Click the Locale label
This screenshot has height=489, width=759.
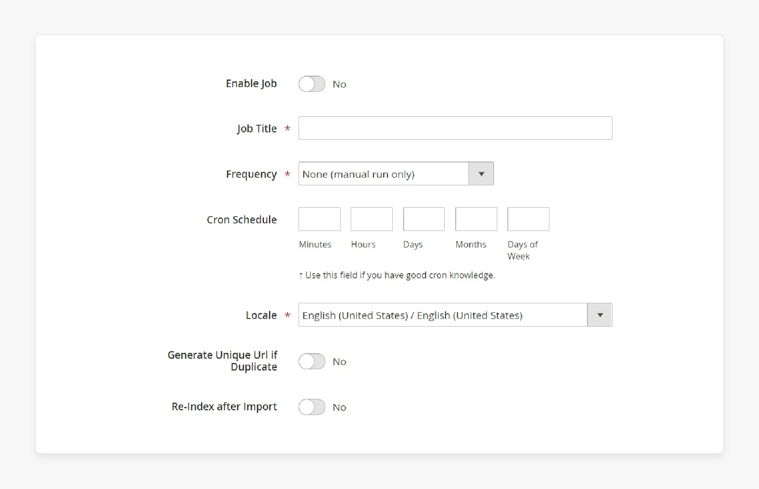261,315
